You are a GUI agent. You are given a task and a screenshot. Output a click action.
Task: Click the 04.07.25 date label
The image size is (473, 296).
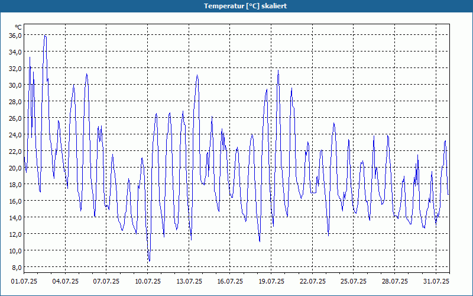coord(65,282)
